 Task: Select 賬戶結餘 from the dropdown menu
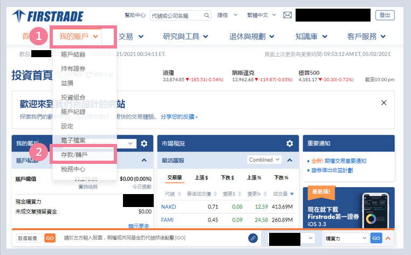(x=73, y=54)
